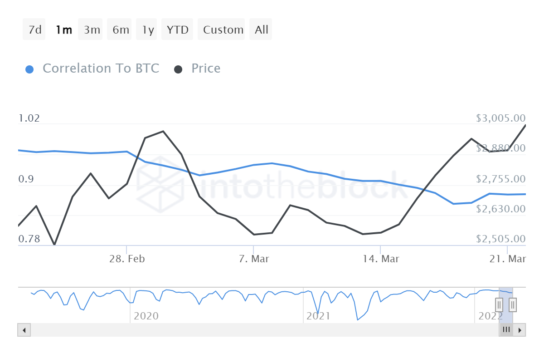
Task: Click the 2020 area in navigator
Action: tap(146, 316)
